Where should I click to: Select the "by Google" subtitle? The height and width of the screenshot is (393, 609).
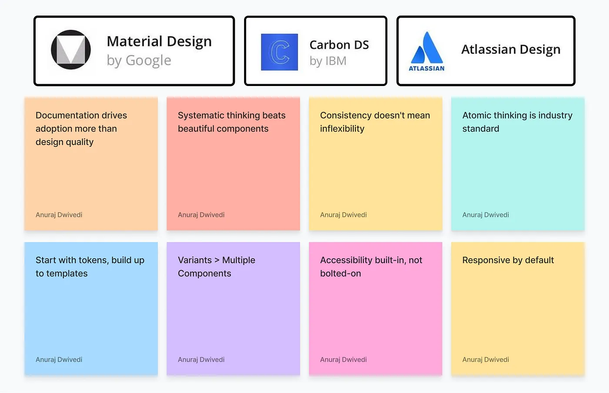139,60
